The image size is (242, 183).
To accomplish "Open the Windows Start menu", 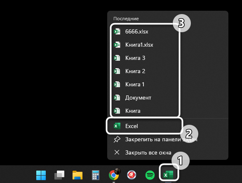I will click(41, 175).
